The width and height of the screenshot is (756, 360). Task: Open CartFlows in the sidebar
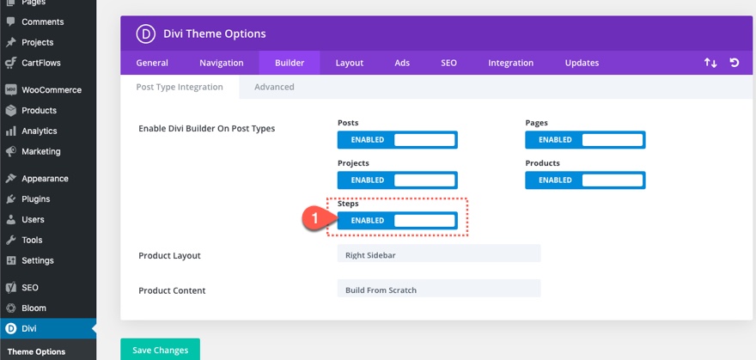40,63
